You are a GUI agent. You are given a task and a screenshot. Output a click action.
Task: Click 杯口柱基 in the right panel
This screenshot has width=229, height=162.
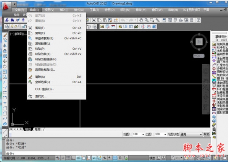[x=222, y=89]
